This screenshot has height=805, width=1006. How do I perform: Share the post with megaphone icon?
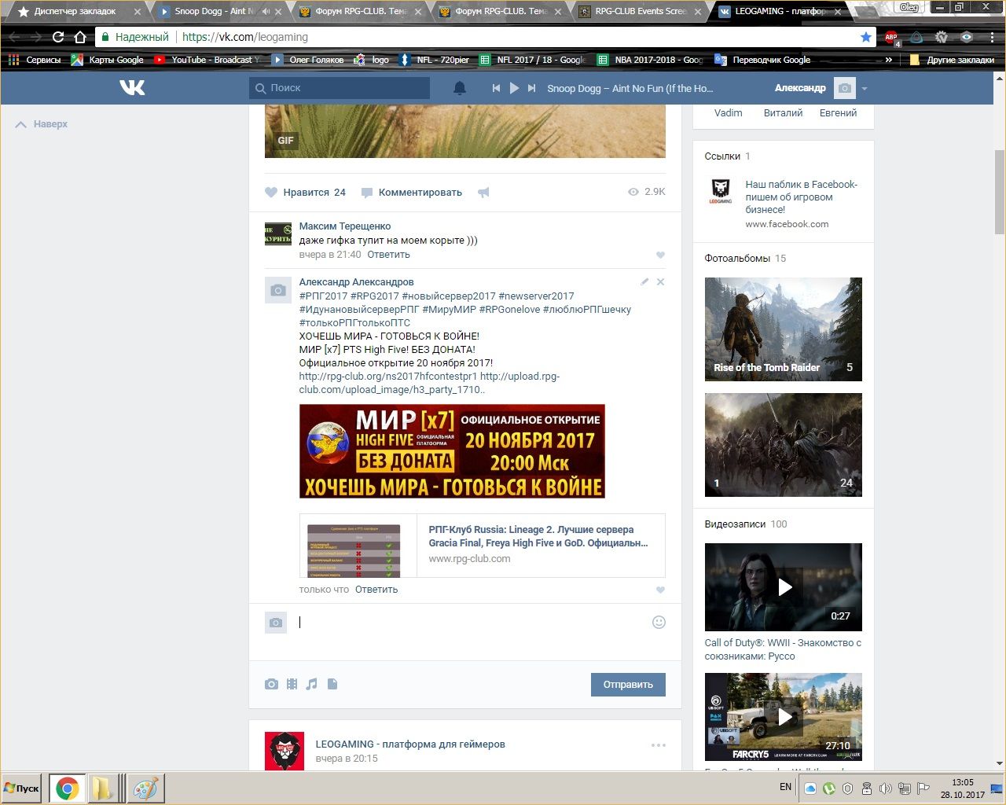point(483,192)
